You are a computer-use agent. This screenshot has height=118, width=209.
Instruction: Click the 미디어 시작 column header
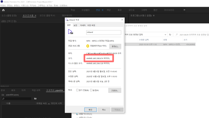click(56, 103)
